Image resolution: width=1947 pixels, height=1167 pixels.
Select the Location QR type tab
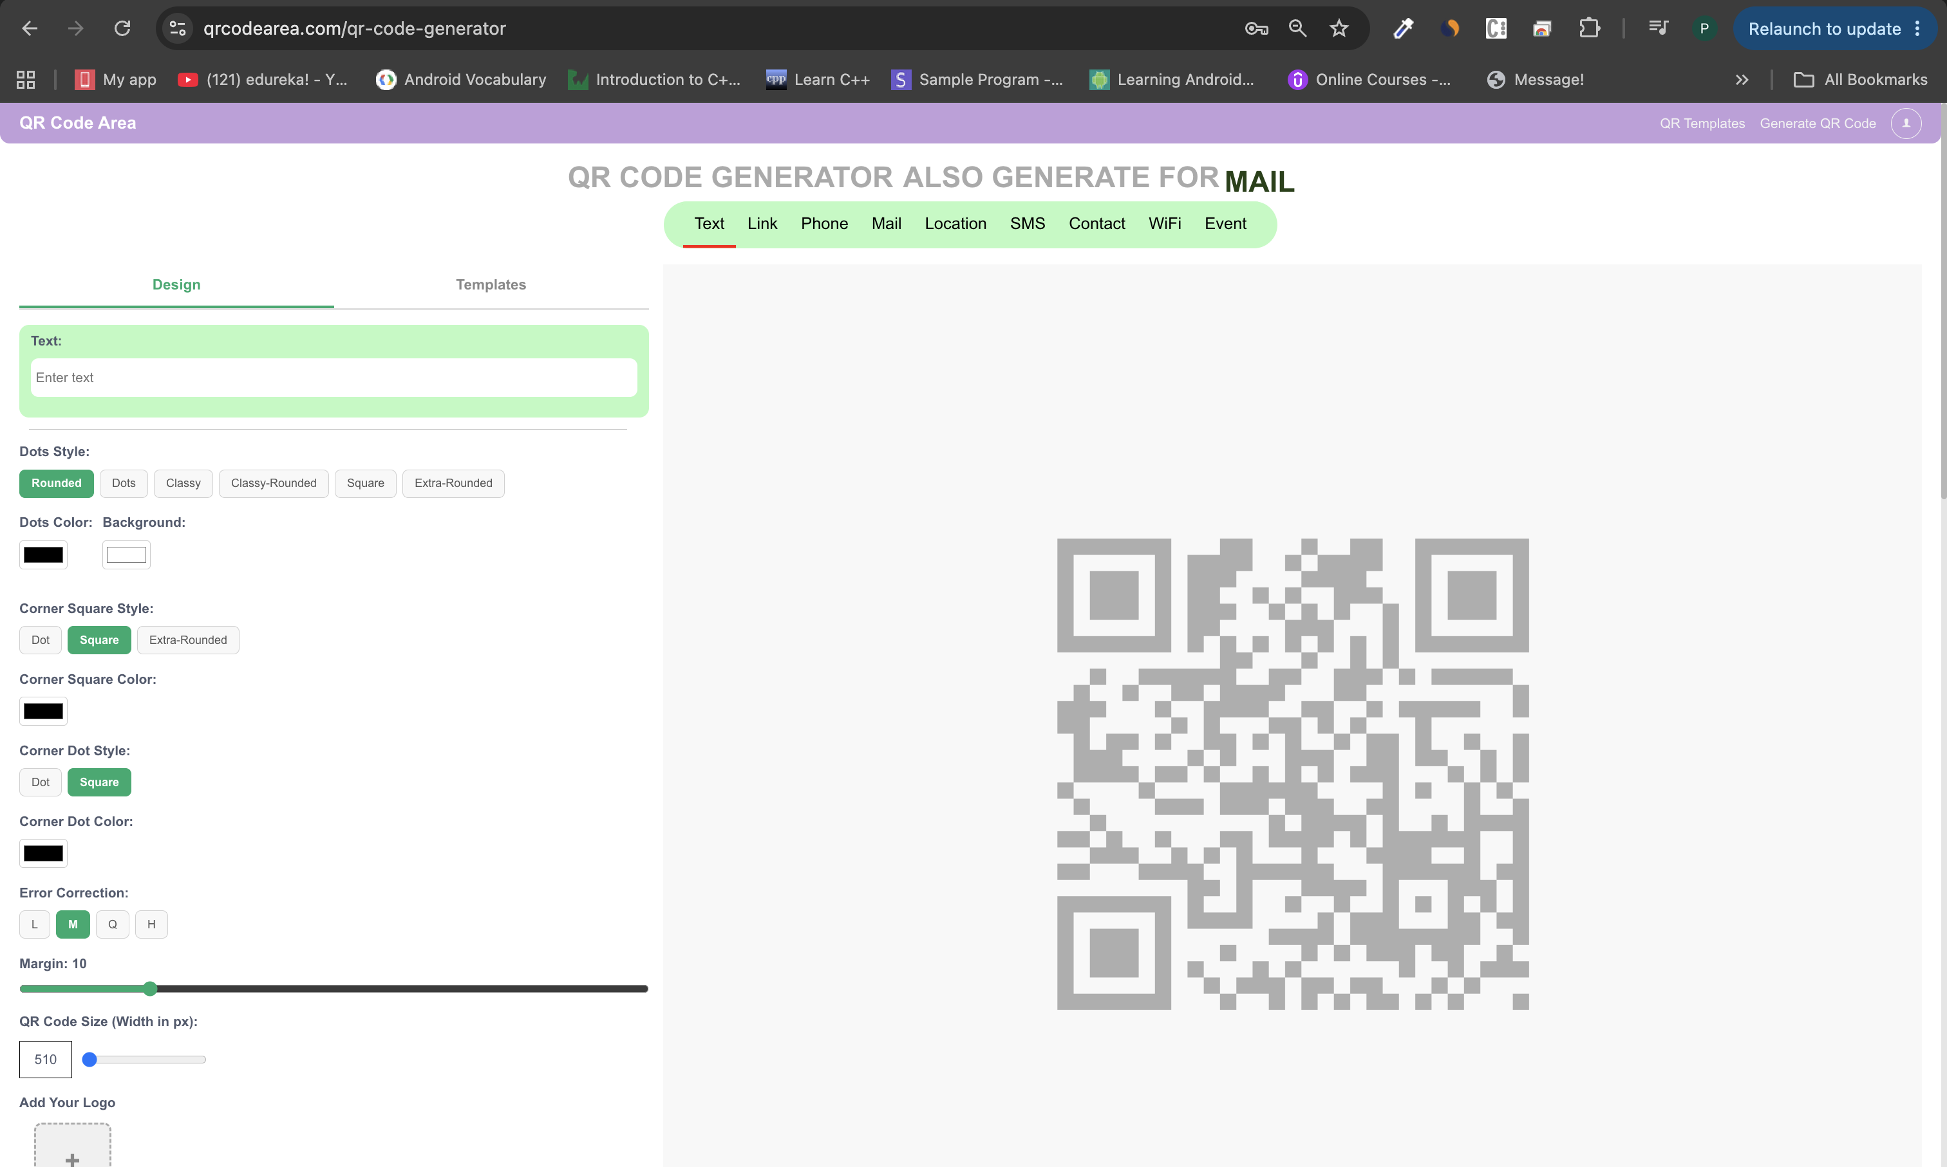coord(955,223)
